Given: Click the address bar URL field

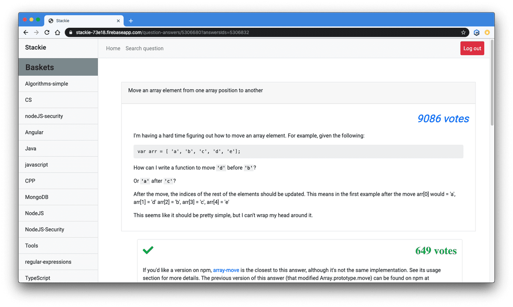Looking at the screenshot, I should tap(256, 32).
